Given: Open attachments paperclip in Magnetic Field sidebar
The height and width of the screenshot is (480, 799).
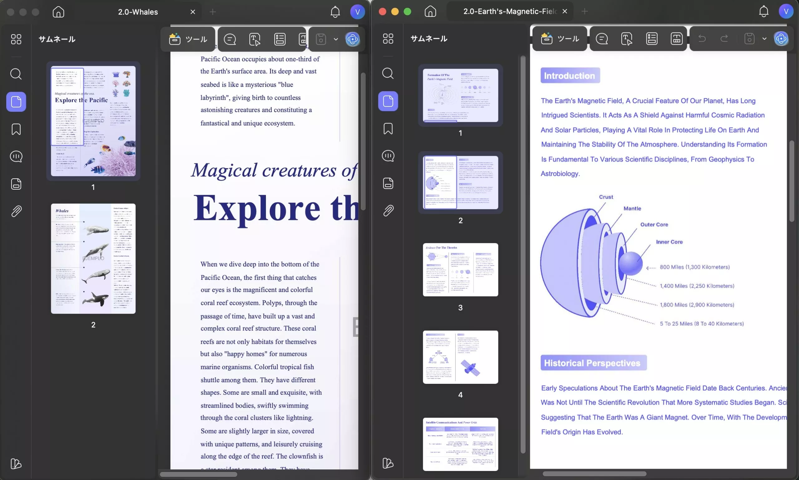Looking at the screenshot, I should (388, 210).
